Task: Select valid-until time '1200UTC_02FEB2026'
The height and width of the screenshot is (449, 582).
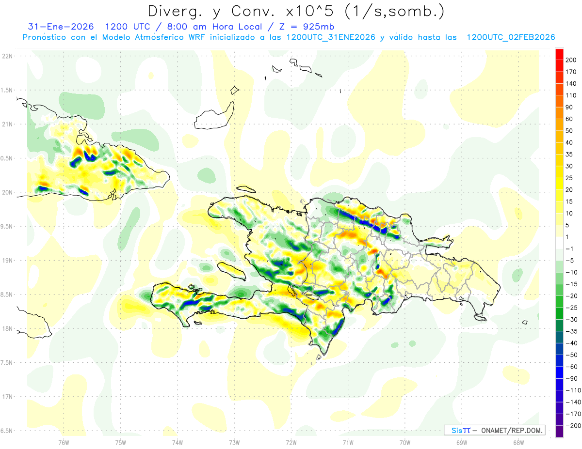Action: (511, 37)
